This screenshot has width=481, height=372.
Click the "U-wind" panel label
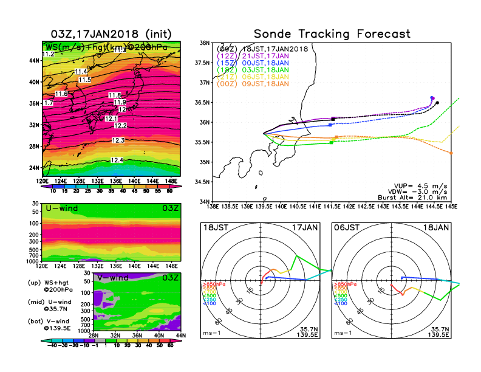[62, 208]
